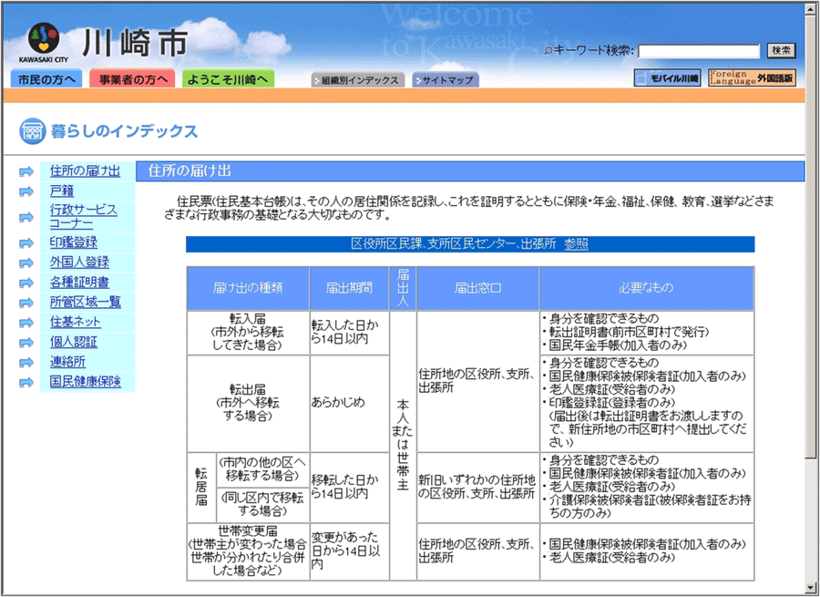The width and height of the screenshot is (820, 597).
Task: Open the 所管区域一覧 sidebar link
Action: (x=85, y=303)
